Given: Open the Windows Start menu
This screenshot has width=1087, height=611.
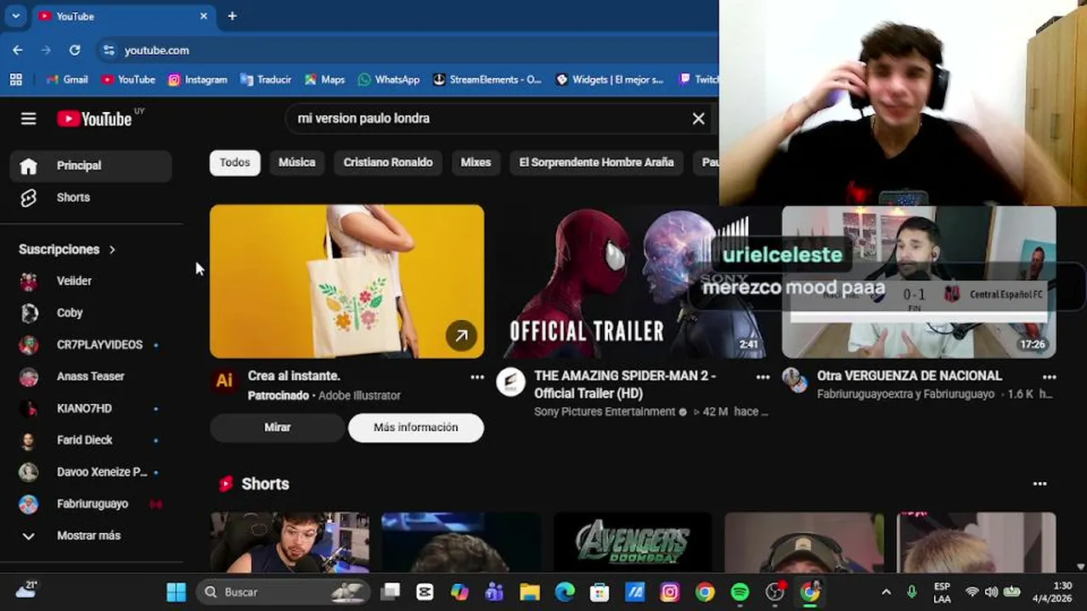Looking at the screenshot, I should 176,591.
